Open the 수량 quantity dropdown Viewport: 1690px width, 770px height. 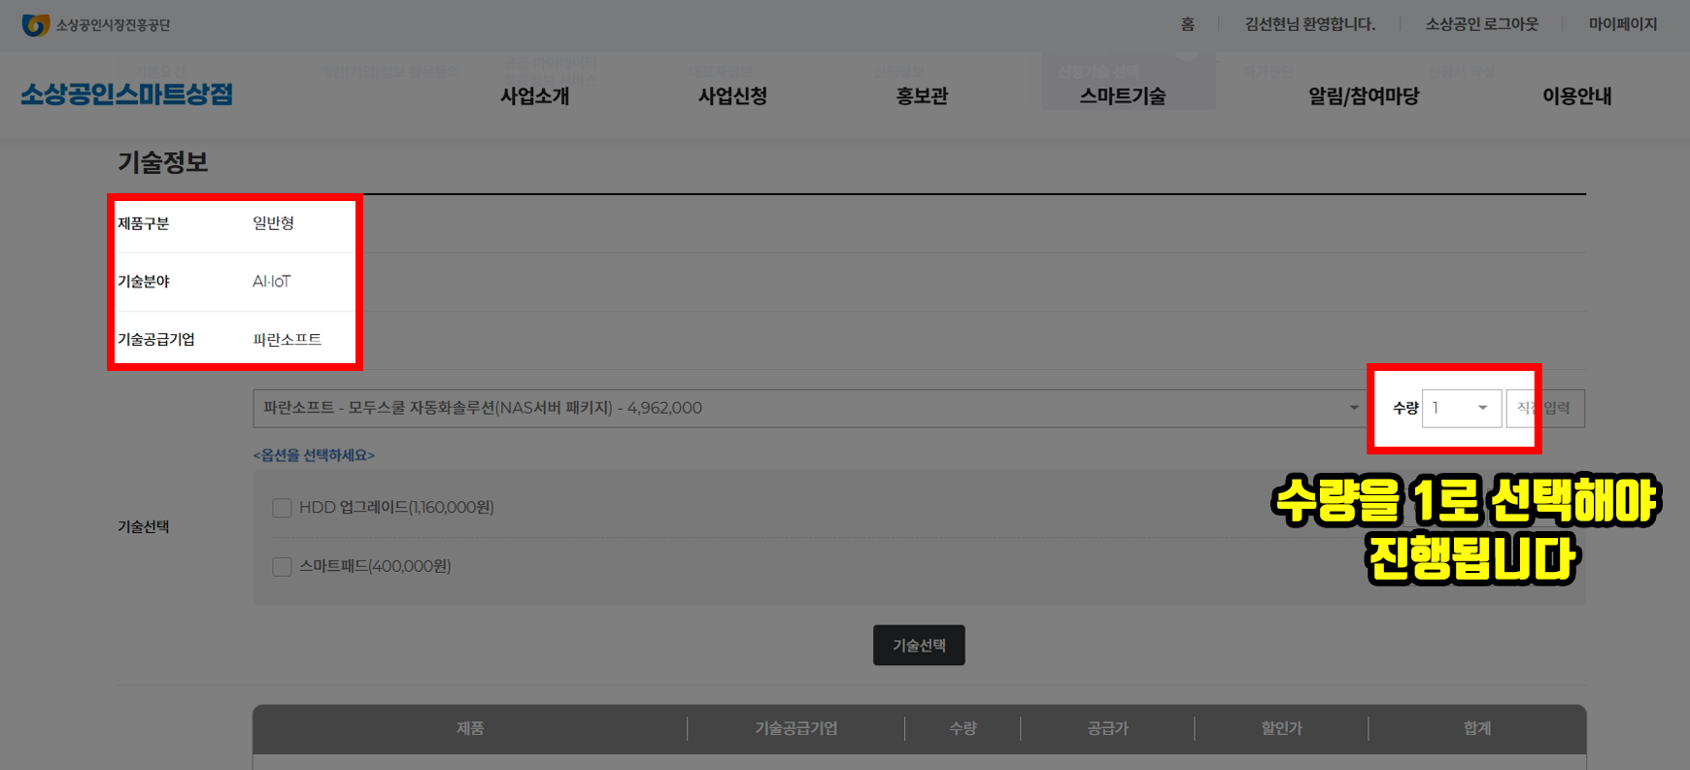(1461, 408)
